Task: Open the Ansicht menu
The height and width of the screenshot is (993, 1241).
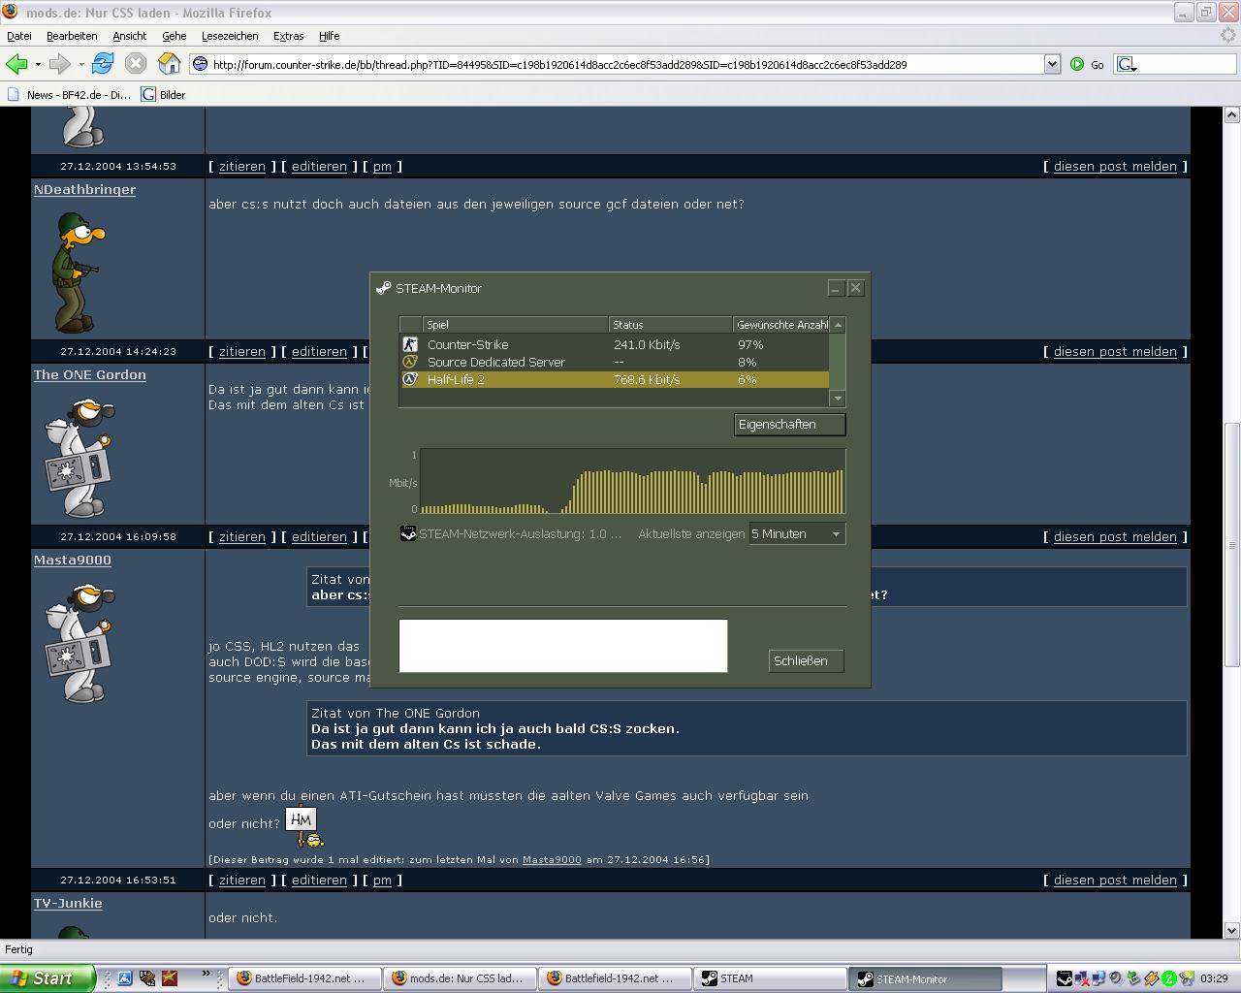Action: [130, 36]
